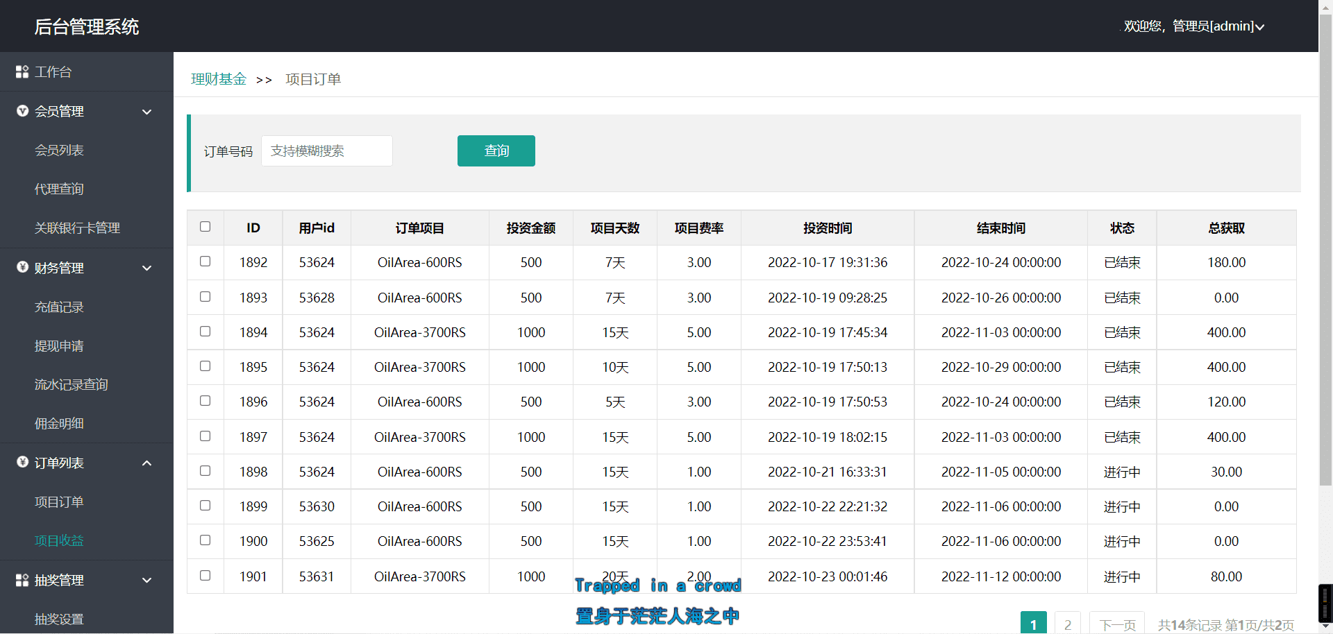Viewport: 1333px width, 634px height.
Task: Open 会员列表 from the sidebar
Action: 59,150
